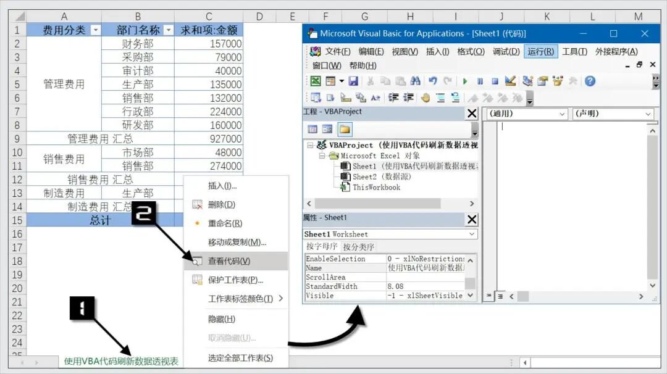Choose 删除(D) in context menu
667x374 pixels.
tap(236, 204)
